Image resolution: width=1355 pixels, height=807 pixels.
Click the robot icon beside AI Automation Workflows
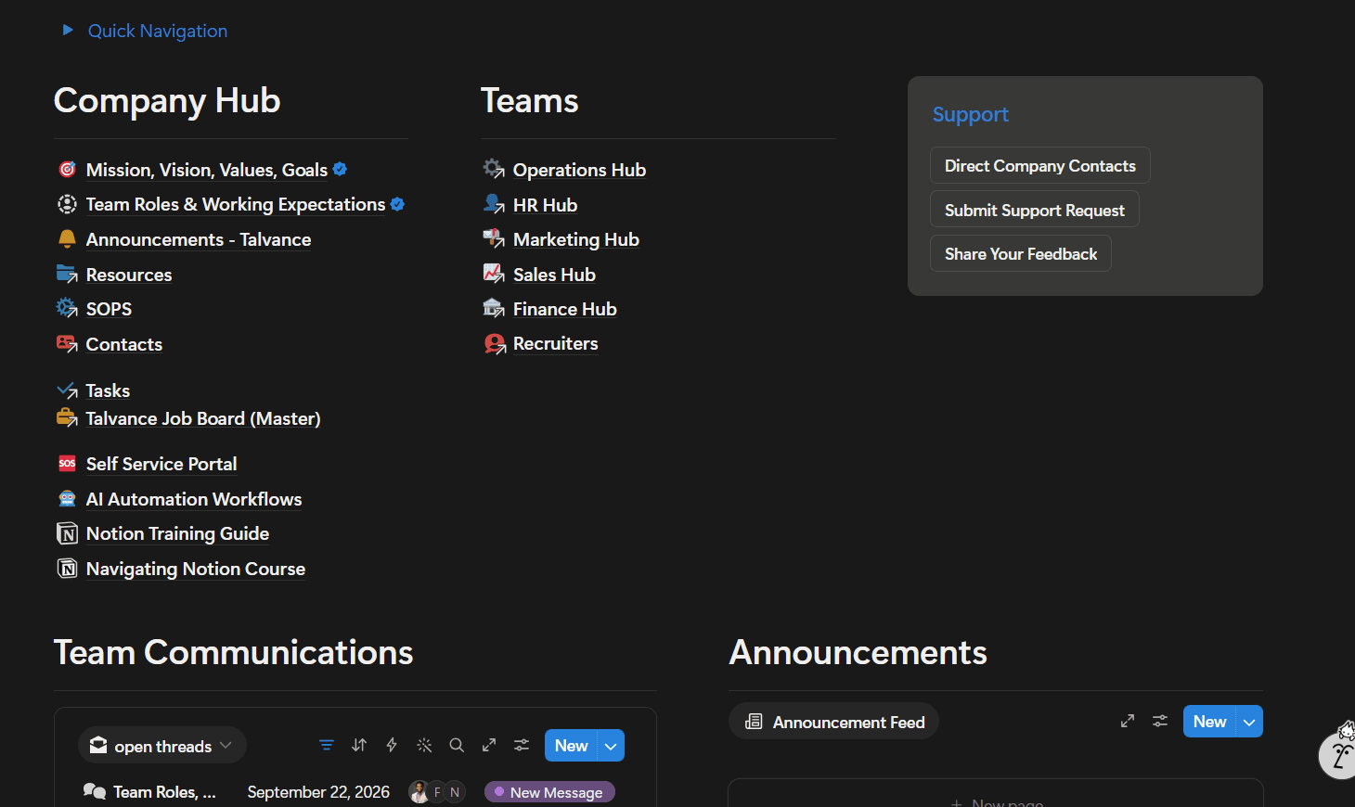[x=67, y=499]
